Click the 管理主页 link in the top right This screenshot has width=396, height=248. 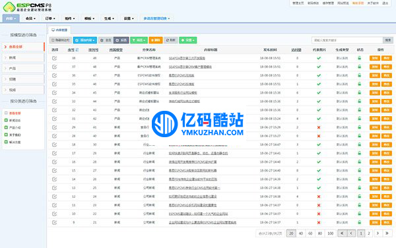click(298, 3)
